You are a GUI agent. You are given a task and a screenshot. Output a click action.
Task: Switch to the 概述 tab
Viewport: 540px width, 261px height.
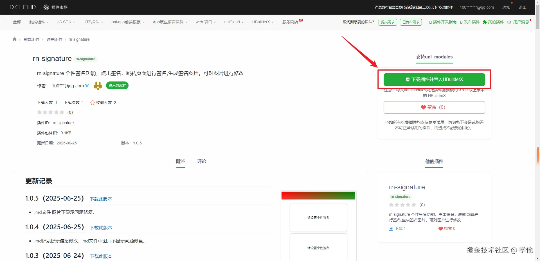180,162
